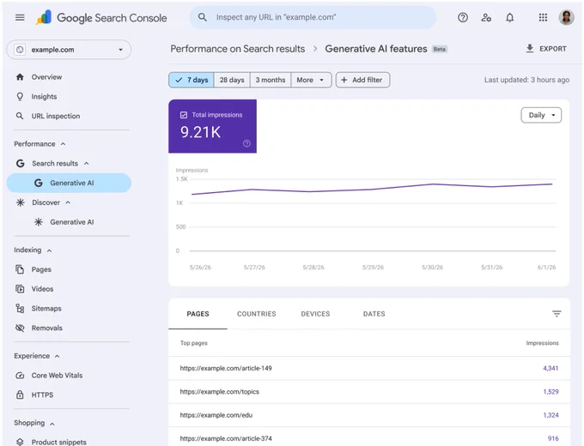Click the user profile avatar
Viewport: 584px width, 446px height.
[566, 17]
